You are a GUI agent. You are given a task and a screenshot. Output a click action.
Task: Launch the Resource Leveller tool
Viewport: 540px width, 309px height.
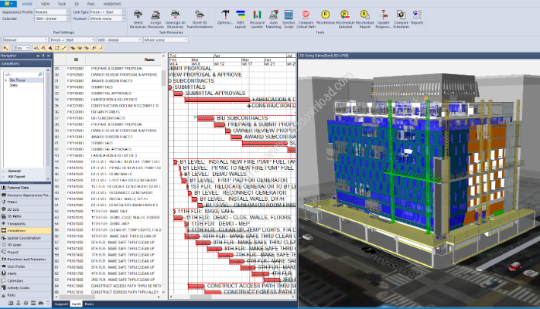(257, 19)
